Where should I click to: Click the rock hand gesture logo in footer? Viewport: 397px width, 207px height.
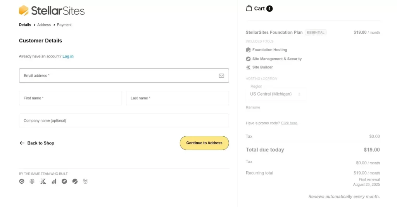point(85,181)
